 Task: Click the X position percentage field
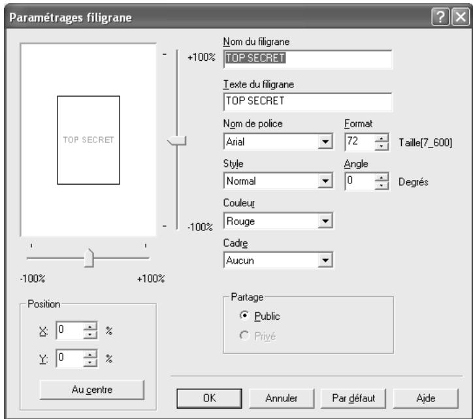70,330
